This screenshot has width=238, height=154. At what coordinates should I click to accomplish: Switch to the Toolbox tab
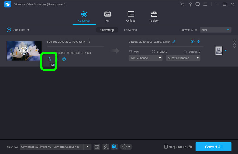(154, 17)
